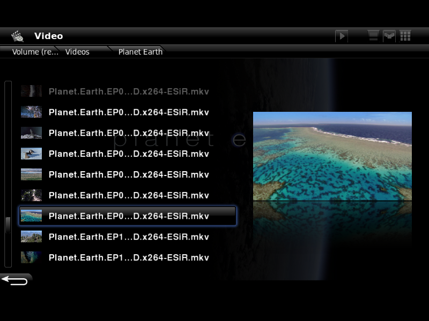Click the jungle canopy thumbnail above the highlighted row
Viewport: 429px width, 321px height.
[32, 195]
